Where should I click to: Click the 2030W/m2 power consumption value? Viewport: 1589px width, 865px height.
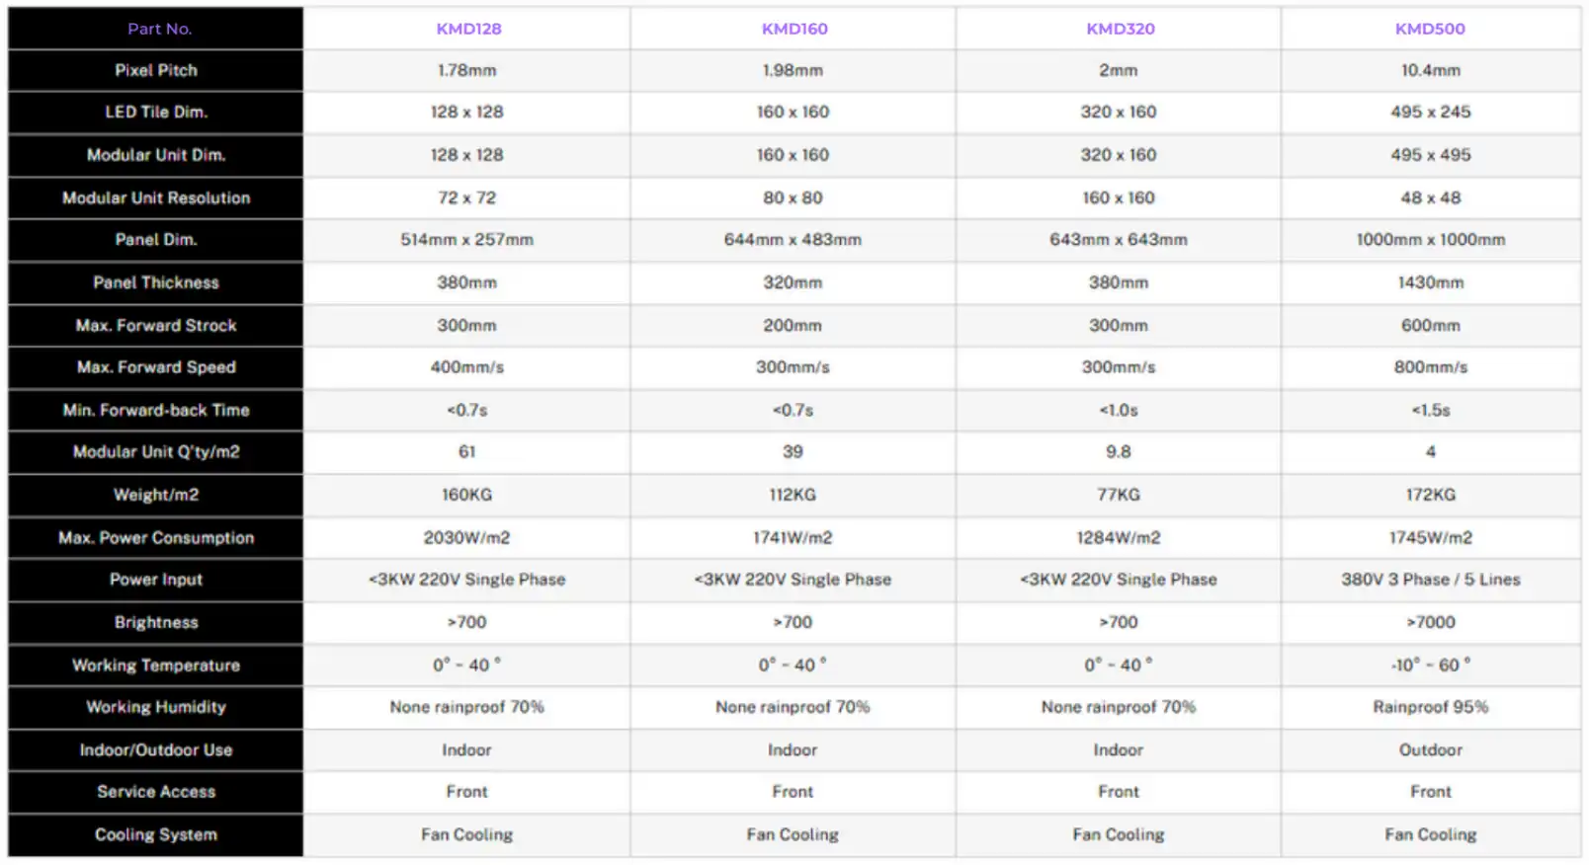[x=466, y=537]
